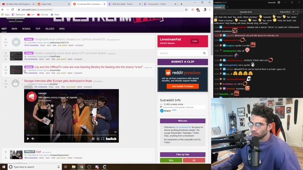The image size is (303, 170).
Task: Open the News bookmark
Action: pyautogui.click(x=55, y=15)
